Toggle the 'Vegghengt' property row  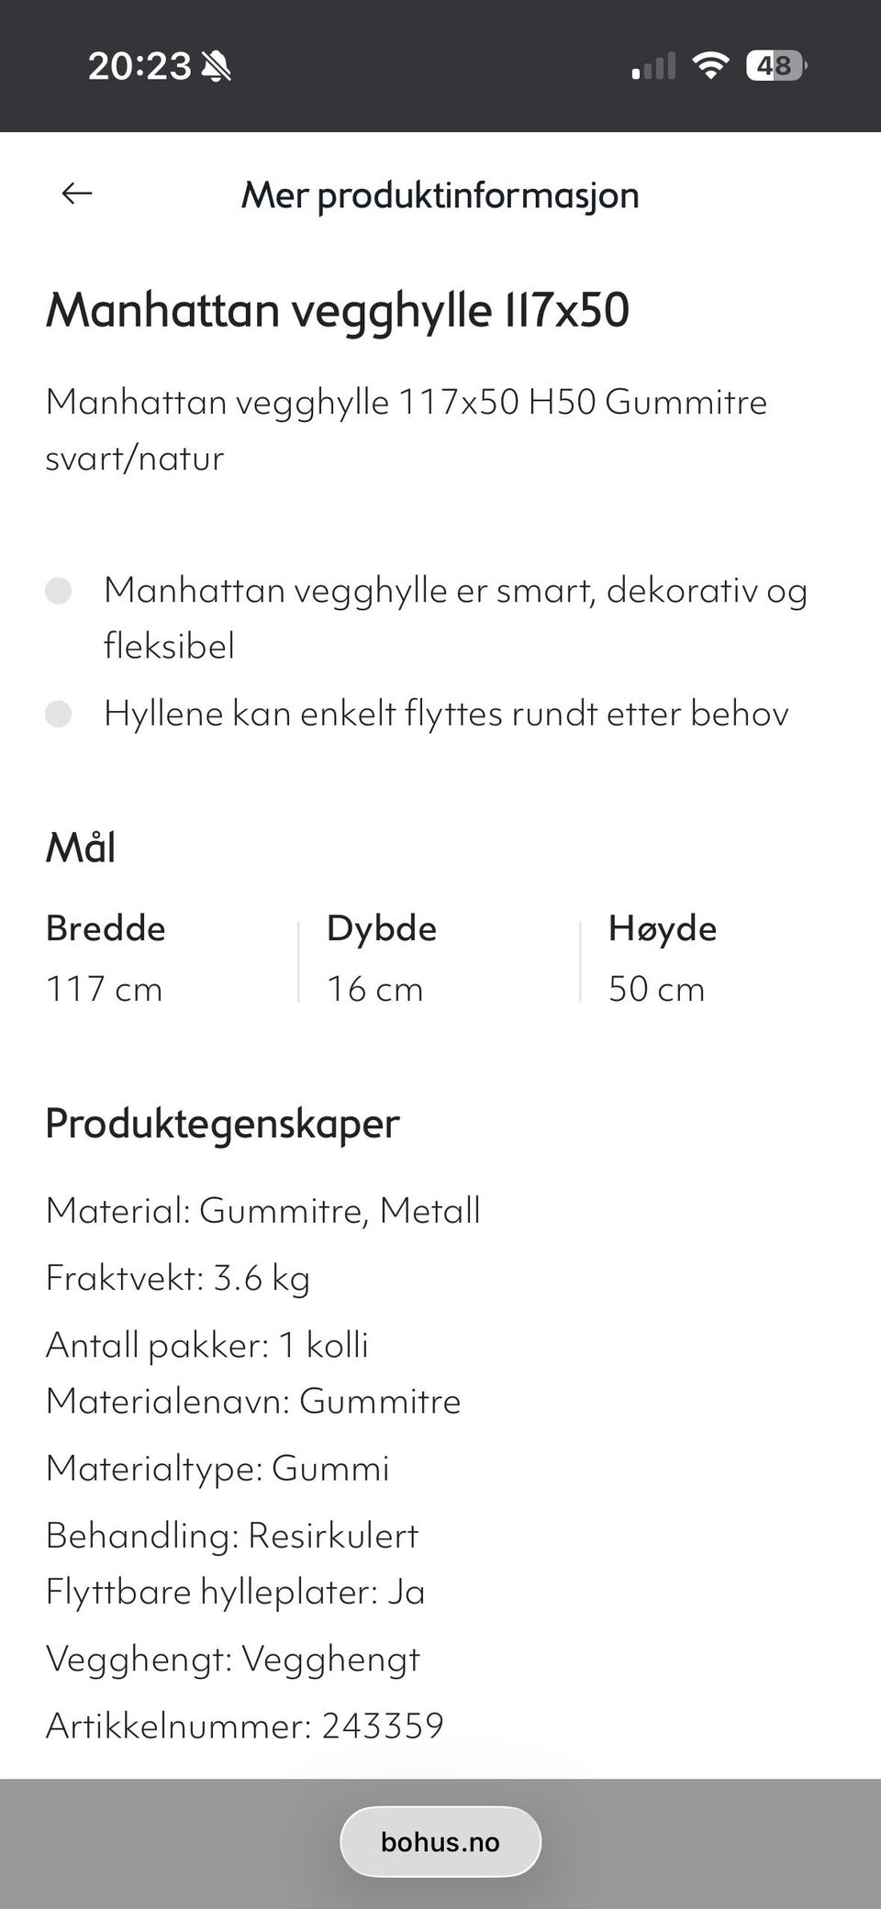(233, 1659)
